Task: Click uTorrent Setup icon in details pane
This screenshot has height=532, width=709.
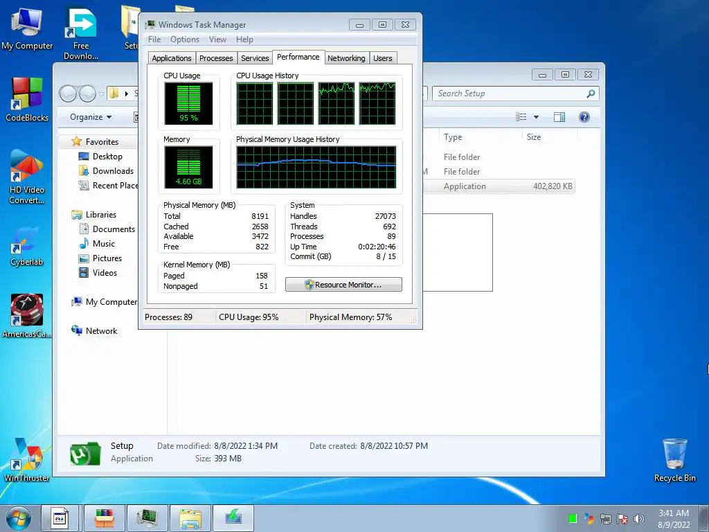Action: [85, 454]
